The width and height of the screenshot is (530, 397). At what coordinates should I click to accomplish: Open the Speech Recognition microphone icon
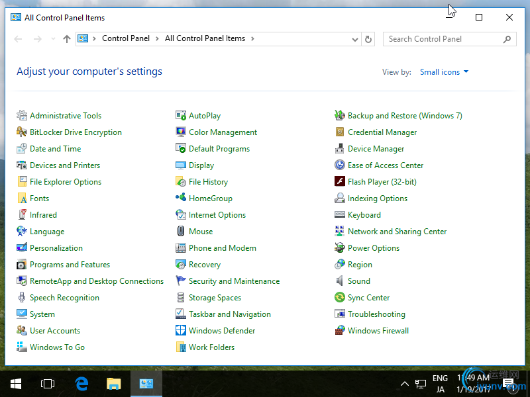click(22, 297)
